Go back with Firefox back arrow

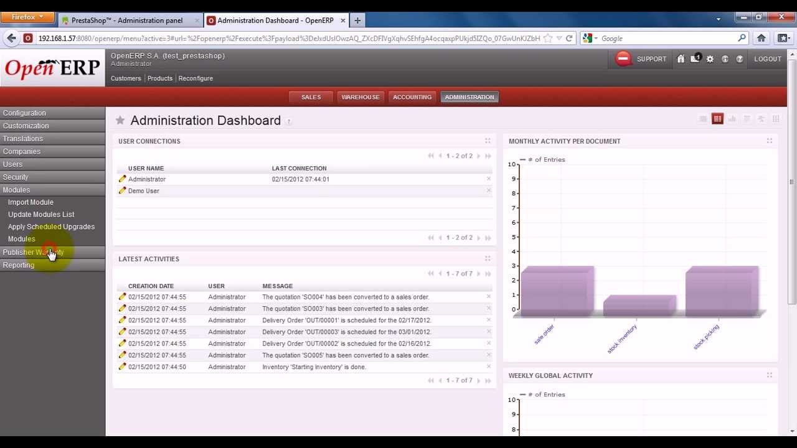pos(11,39)
